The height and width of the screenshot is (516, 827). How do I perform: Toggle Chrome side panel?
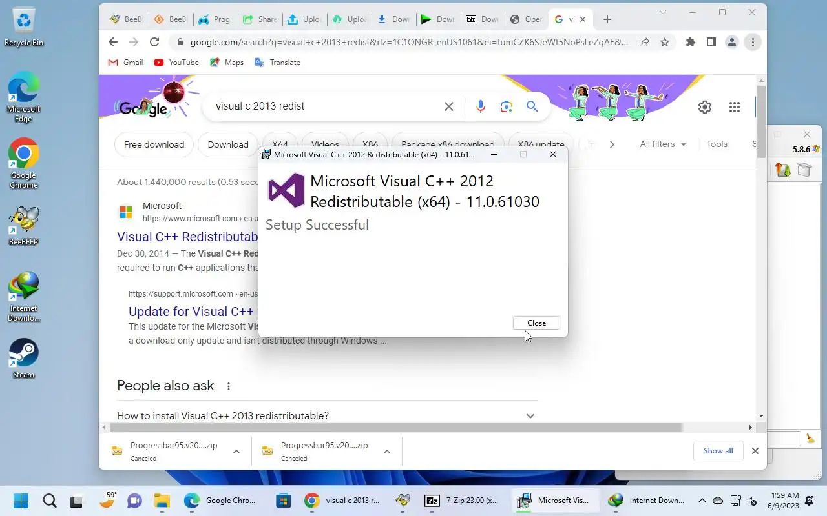(x=711, y=42)
